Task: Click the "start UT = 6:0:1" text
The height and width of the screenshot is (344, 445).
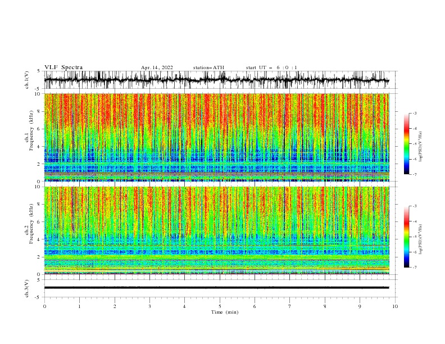Action: (x=271, y=67)
